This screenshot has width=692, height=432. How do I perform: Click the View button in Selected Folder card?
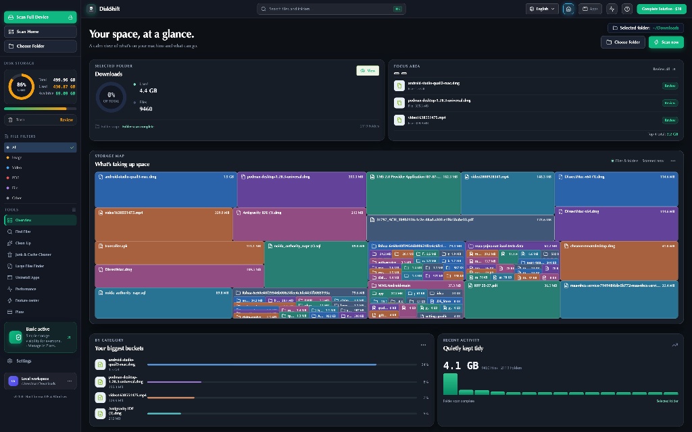coord(368,70)
